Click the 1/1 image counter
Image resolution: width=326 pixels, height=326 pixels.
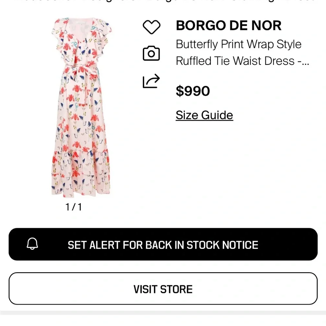[73, 206]
